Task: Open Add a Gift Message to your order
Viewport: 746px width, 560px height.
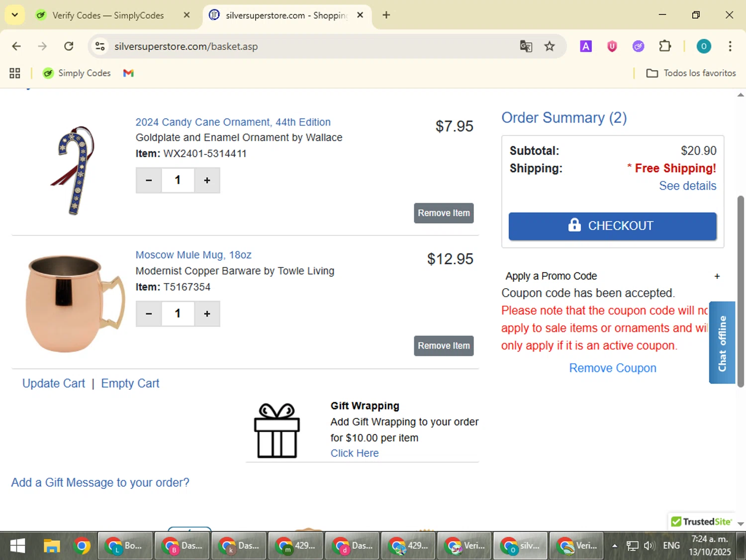Action: (100, 482)
